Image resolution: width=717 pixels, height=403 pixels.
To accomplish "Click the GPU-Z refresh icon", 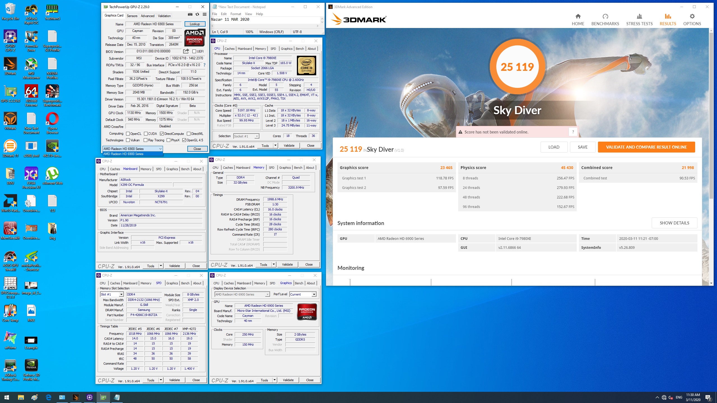I will coord(197,15).
